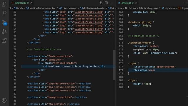Close the index.html tab
This screenshot has width=188, height=106.
click(31, 3)
